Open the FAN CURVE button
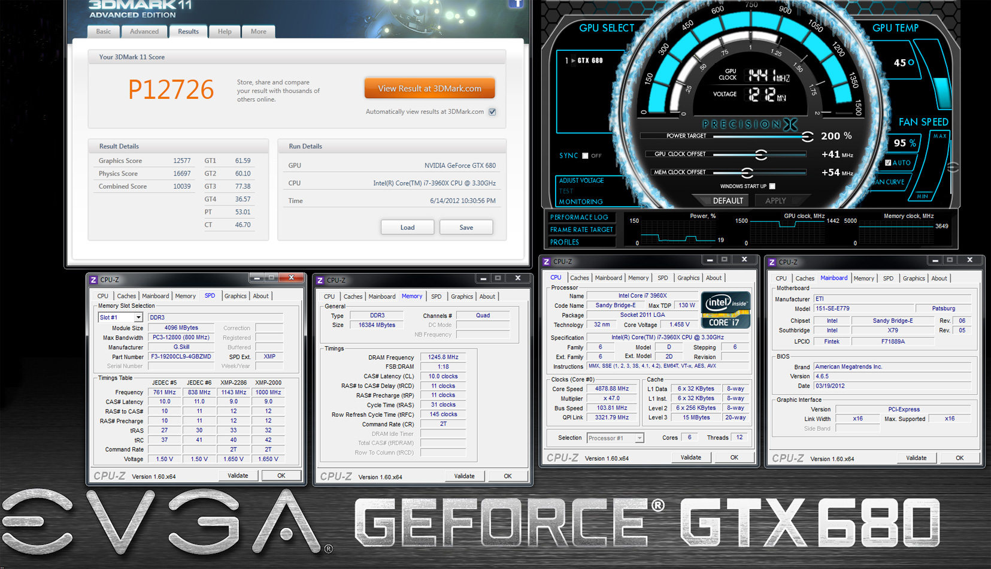 click(890, 182)
